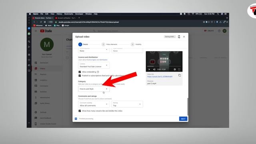
Task: Click the browser address bar URL
Action: point(89,22)
